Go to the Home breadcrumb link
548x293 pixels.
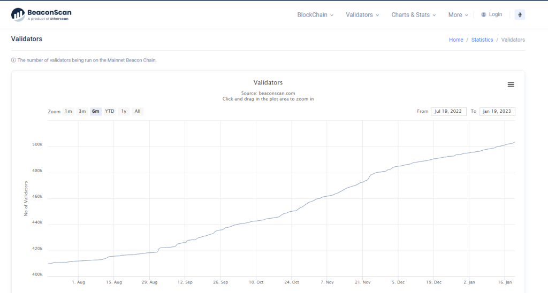[456, 40]
